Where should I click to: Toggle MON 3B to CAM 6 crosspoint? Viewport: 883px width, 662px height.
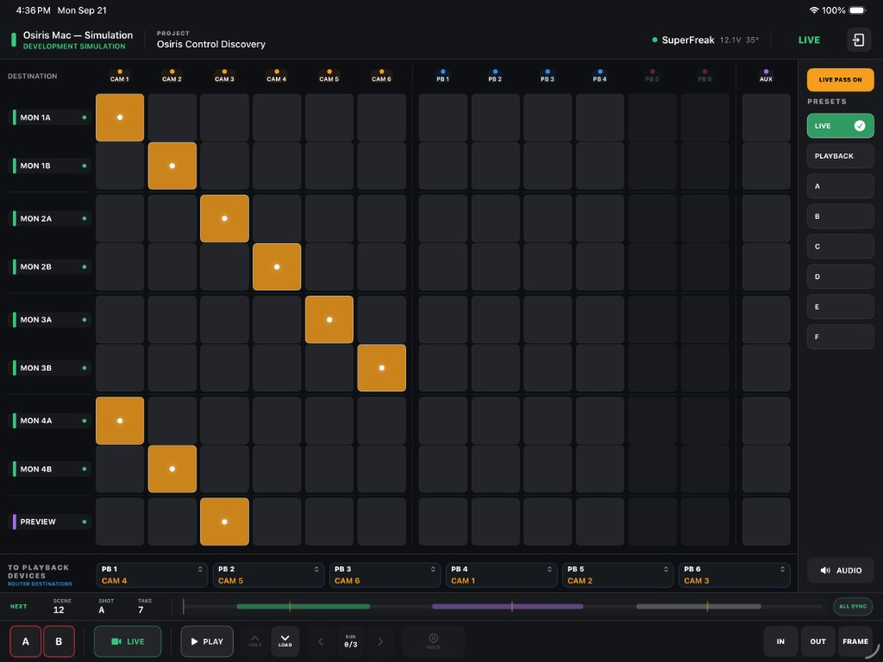[x=381, y=367]
